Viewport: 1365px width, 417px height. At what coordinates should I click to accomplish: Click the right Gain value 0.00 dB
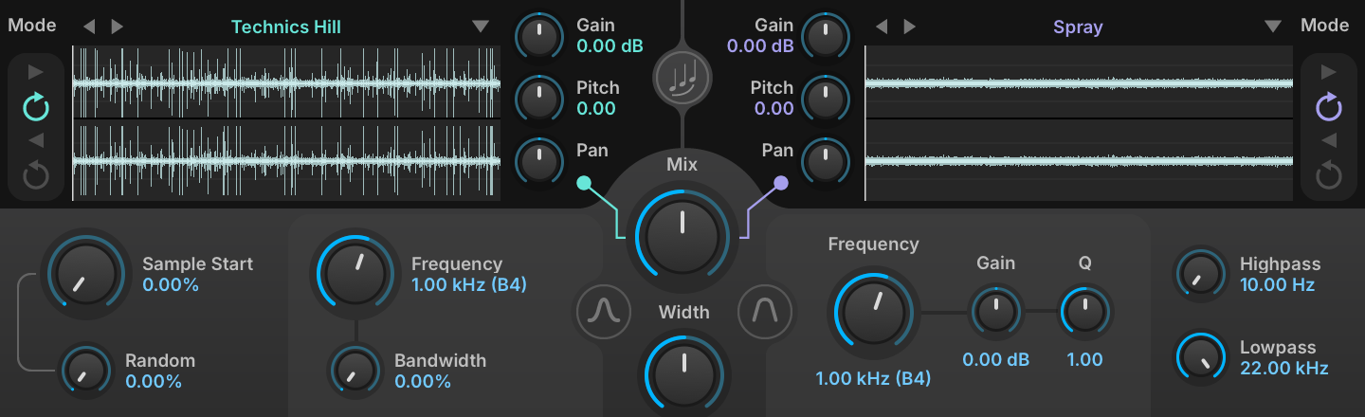[x=760, y=45]
